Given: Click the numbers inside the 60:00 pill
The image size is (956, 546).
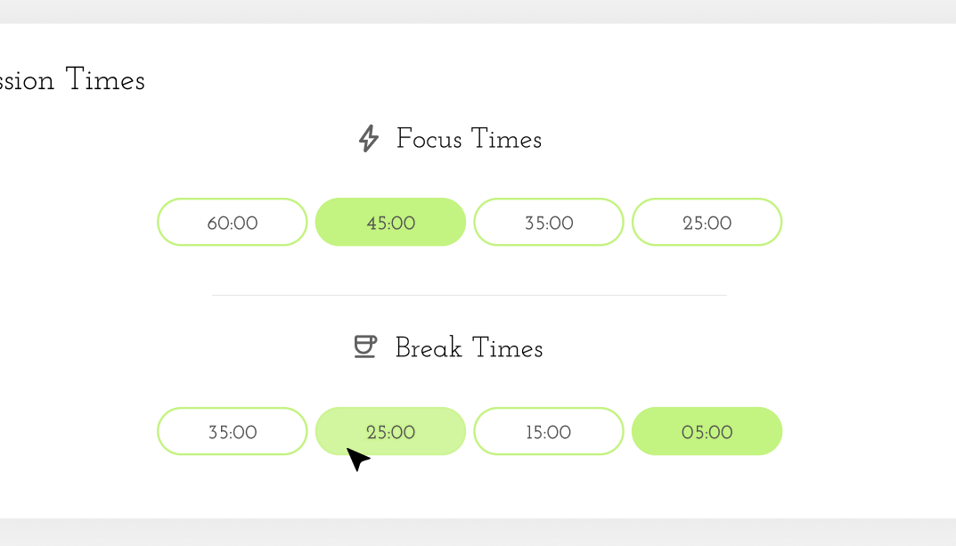Looking at the screenshot, I should coord(233,223).
